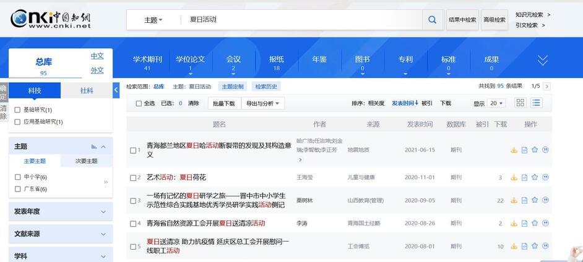Viewport: 583px width, 262px height.
Task: Expand the 发表年度 filter section
Action: [x=61, y=211]
